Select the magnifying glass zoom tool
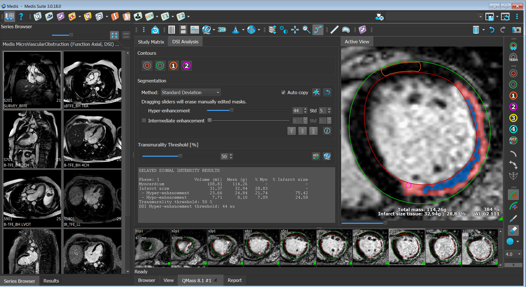This screenshot has width=526, height=287. click(306, 30)
